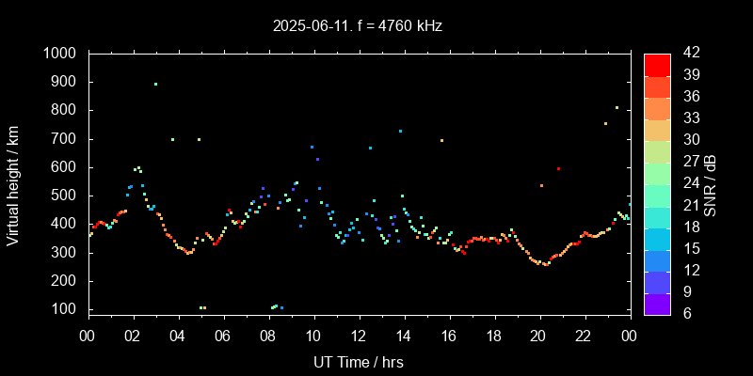Click the red 39–42 dB colorbar segment
This screenshot has width=753, height=376.
tap(656, 64)
